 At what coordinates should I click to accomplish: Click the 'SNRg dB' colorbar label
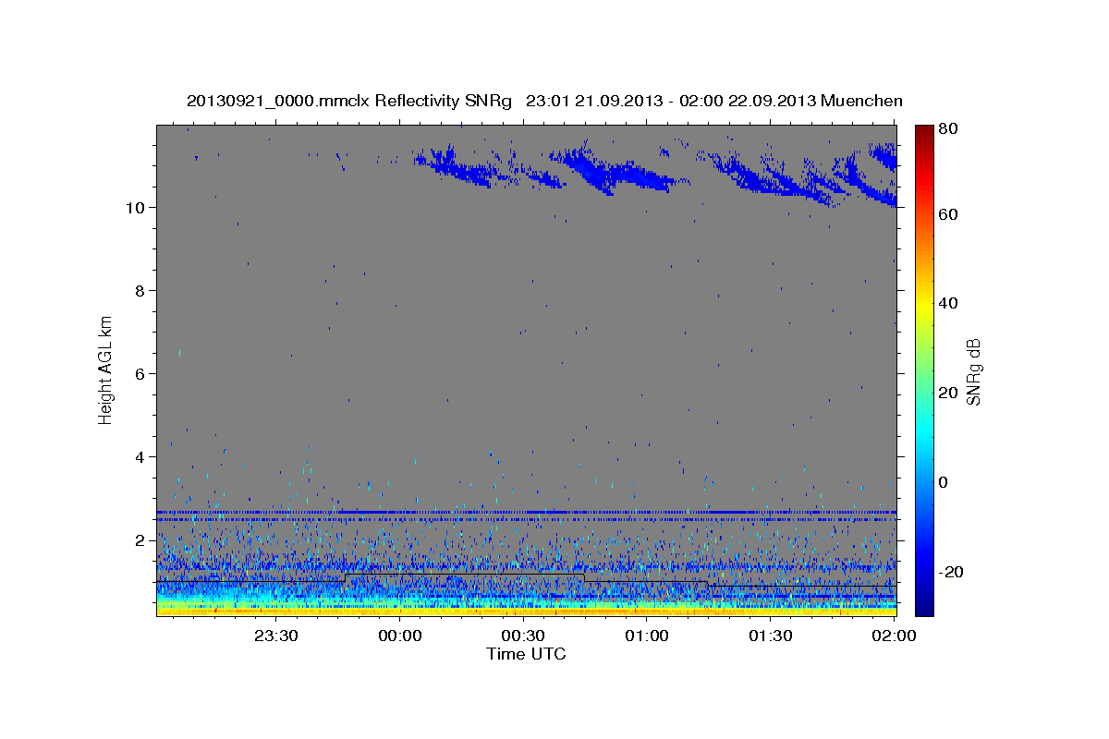[973, 371]
